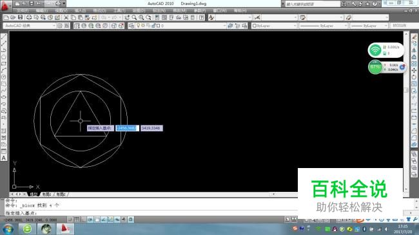Toggle Snap mode in status bar
The height and width of the screenshot is (235, 419).
[x=70, y=220]
